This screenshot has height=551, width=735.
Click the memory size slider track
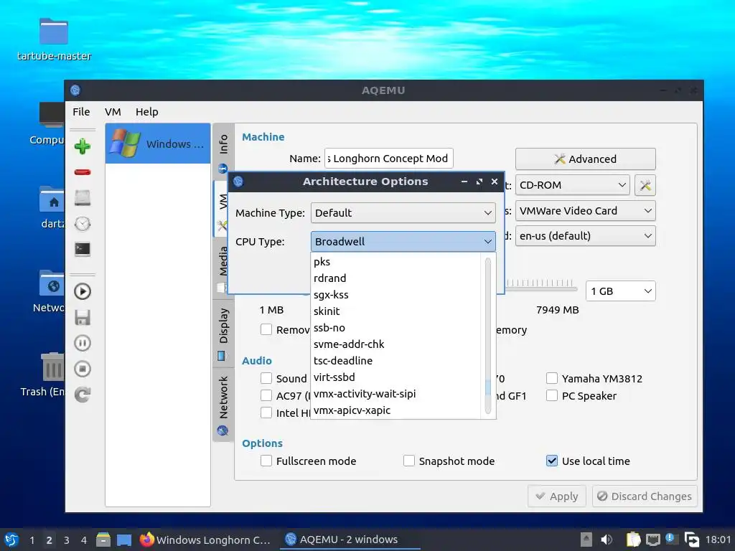[x=541, y=289]
